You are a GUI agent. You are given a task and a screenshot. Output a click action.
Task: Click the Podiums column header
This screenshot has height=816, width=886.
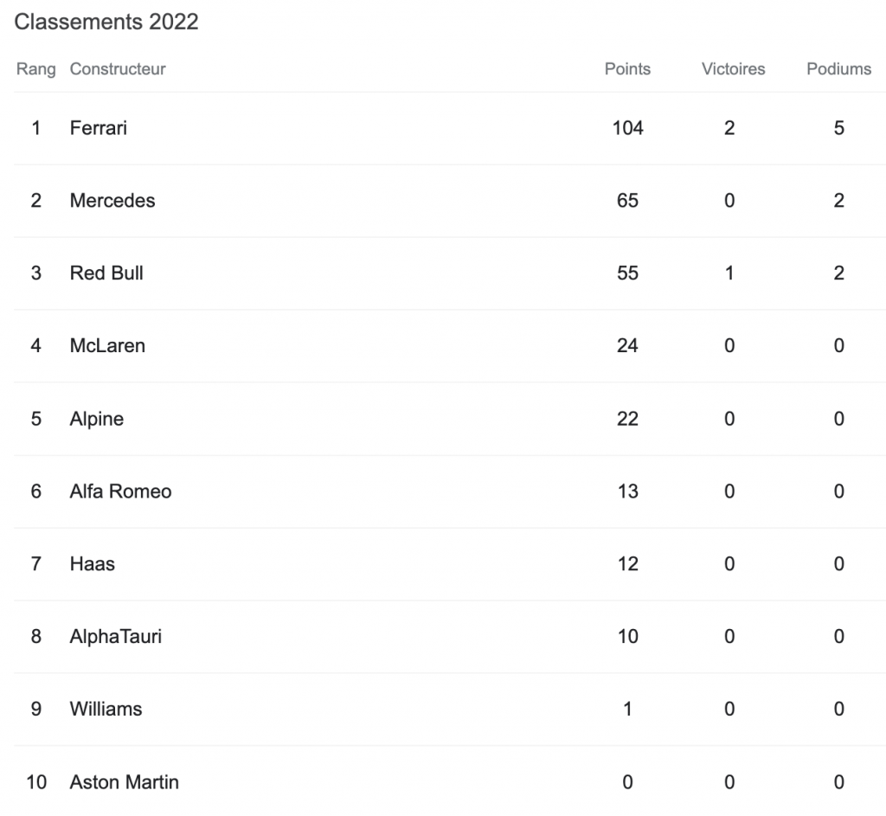point(838,69)
